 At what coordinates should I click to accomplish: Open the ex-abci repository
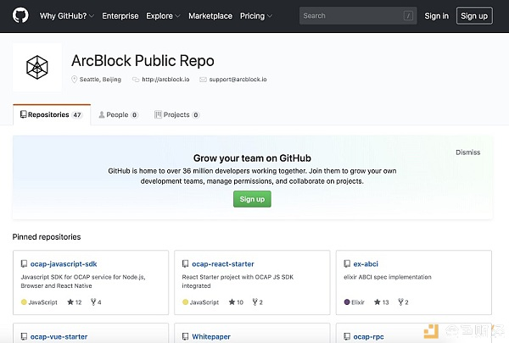(x=366, y=264)
